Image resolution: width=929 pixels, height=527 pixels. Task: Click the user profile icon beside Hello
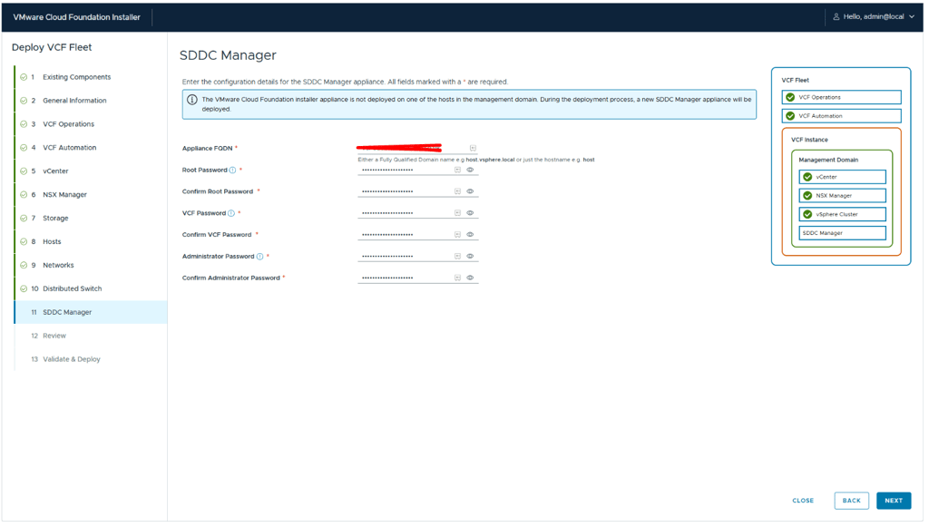point(836,16)
